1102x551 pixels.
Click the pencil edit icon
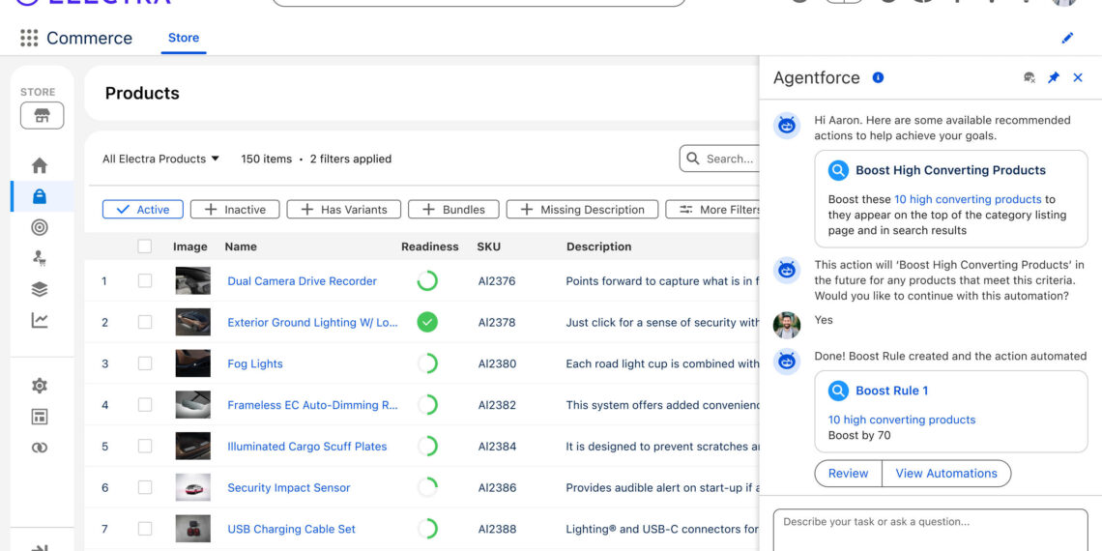click(1067, 38)
